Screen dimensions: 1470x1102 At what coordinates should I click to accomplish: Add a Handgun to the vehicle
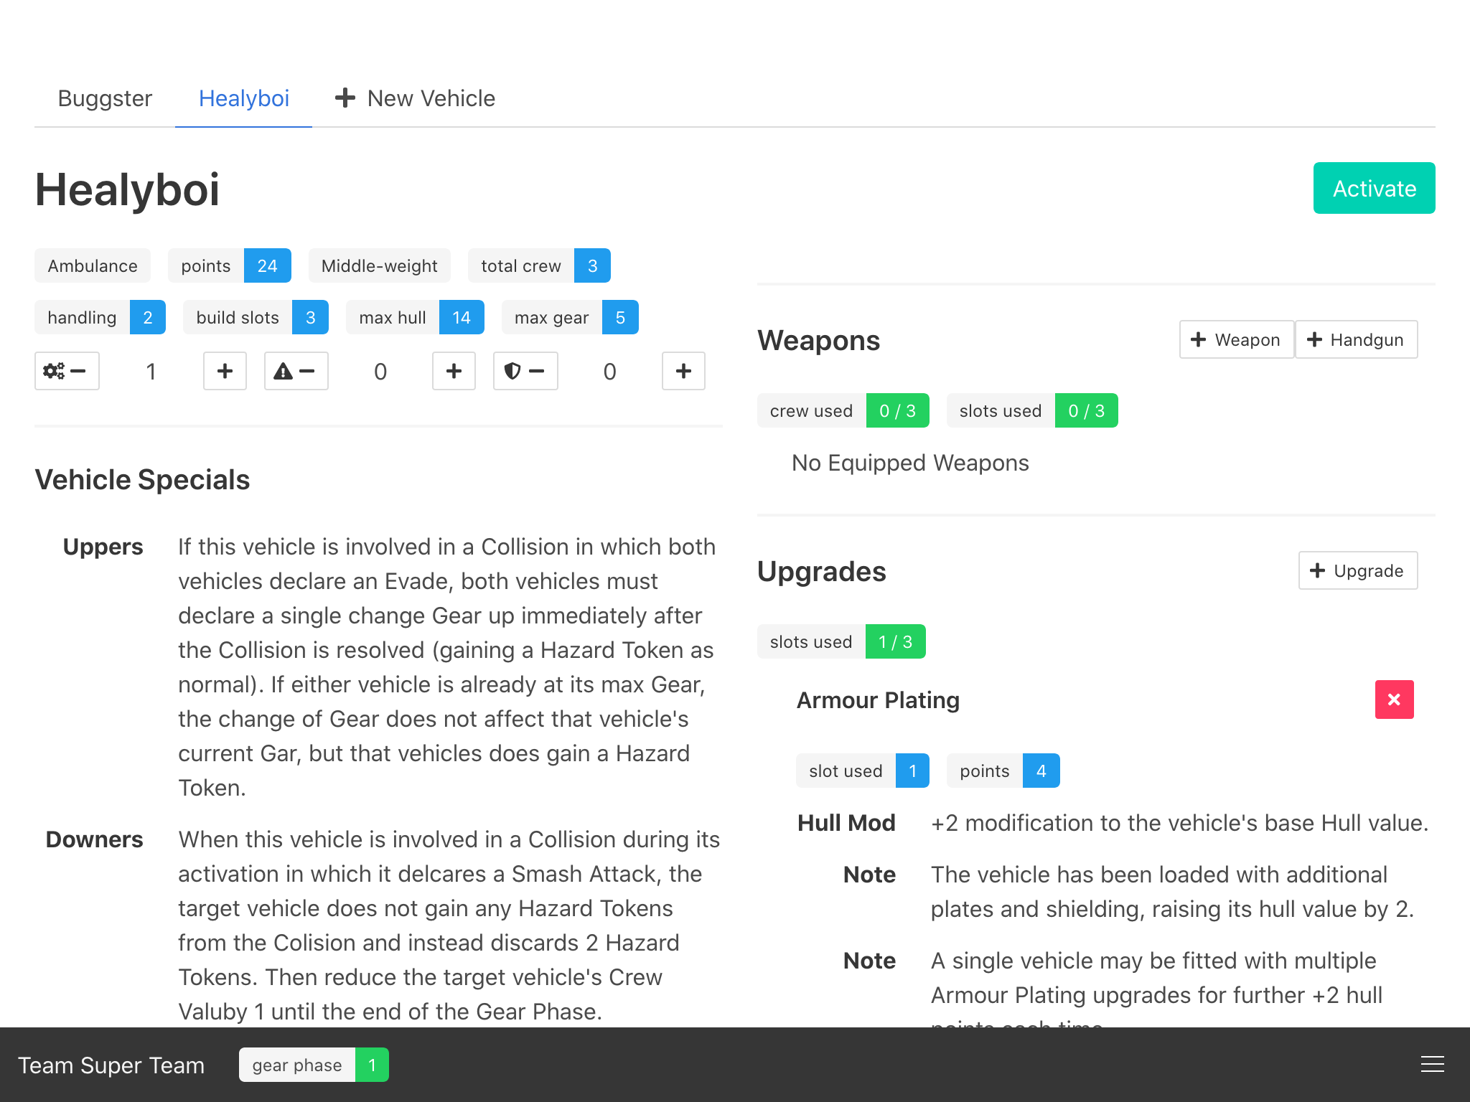pos(1355,339)
